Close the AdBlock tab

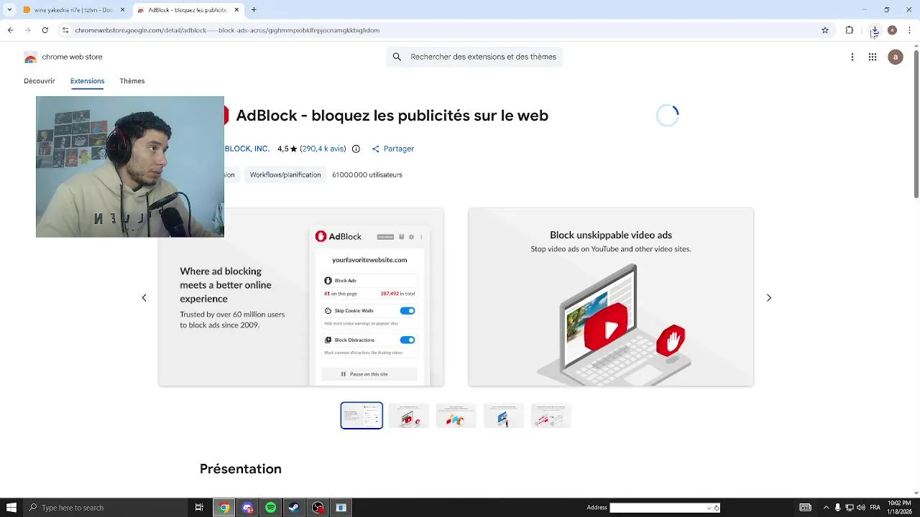click(x=235, y=10)
